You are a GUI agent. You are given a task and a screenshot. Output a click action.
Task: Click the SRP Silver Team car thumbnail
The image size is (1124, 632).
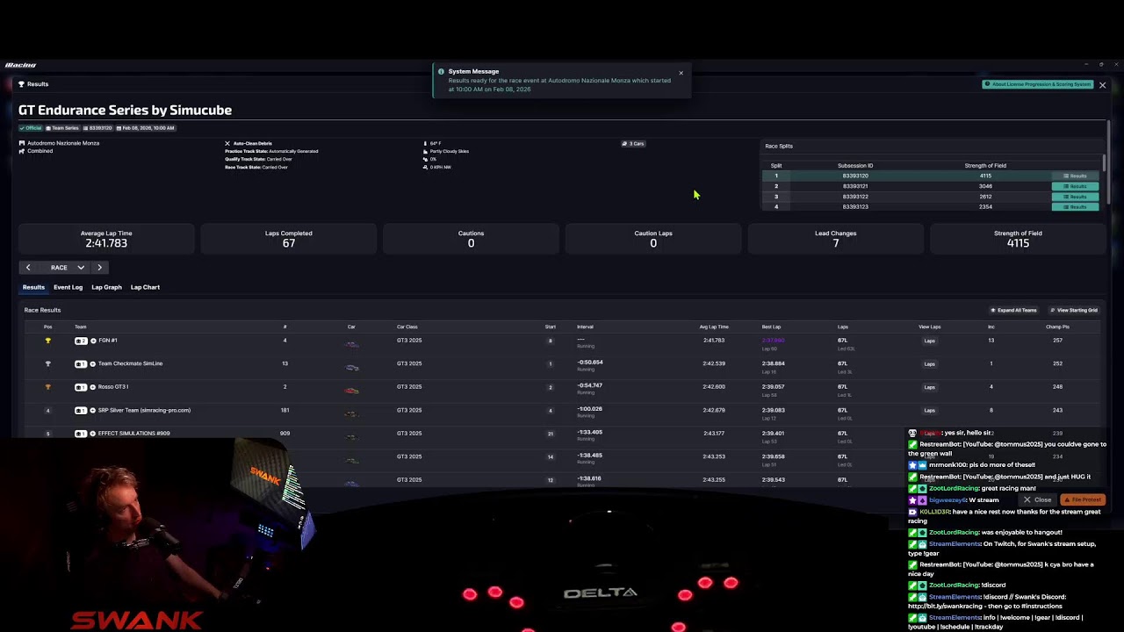[x=351, y=413]
